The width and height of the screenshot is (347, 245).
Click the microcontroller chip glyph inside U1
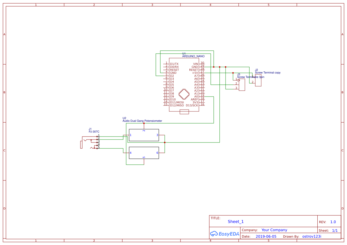(184, 94)
